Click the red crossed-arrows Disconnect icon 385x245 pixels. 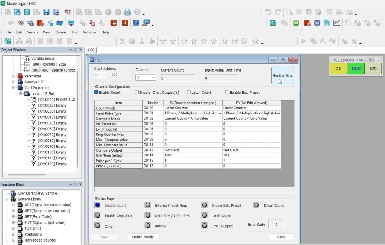point(21,23)
